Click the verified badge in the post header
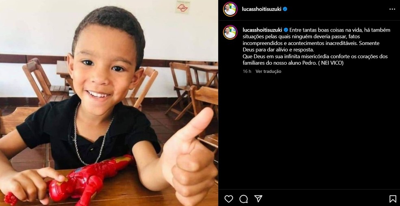The height and width of the screenshot is (206, 400). pos(285,9)
